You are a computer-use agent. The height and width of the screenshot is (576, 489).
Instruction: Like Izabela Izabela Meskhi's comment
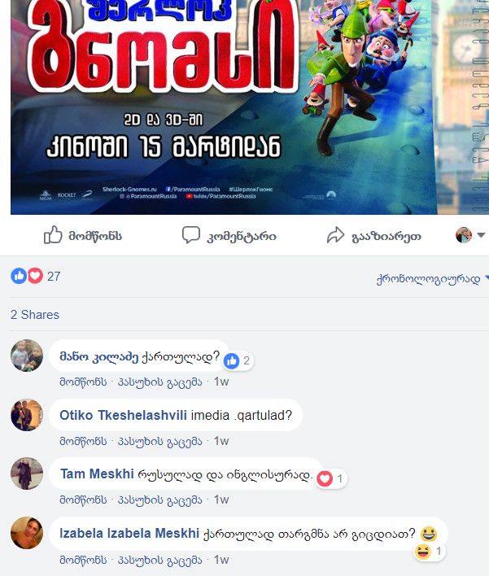83,560
